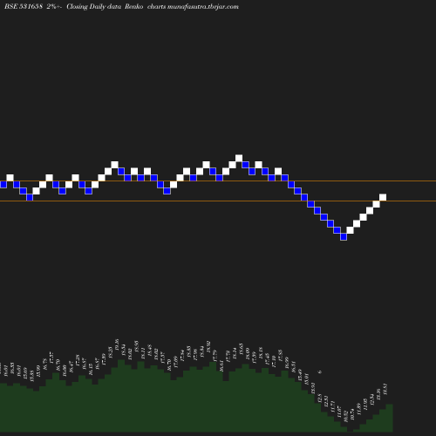Click the '13.51' price label above the final bar
Image resolution: width=436 pixels, height=436 pixels.
[x=385, y=389]
